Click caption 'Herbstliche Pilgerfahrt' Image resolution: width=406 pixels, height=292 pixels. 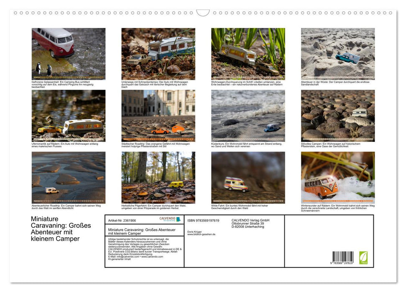point(153,207)
